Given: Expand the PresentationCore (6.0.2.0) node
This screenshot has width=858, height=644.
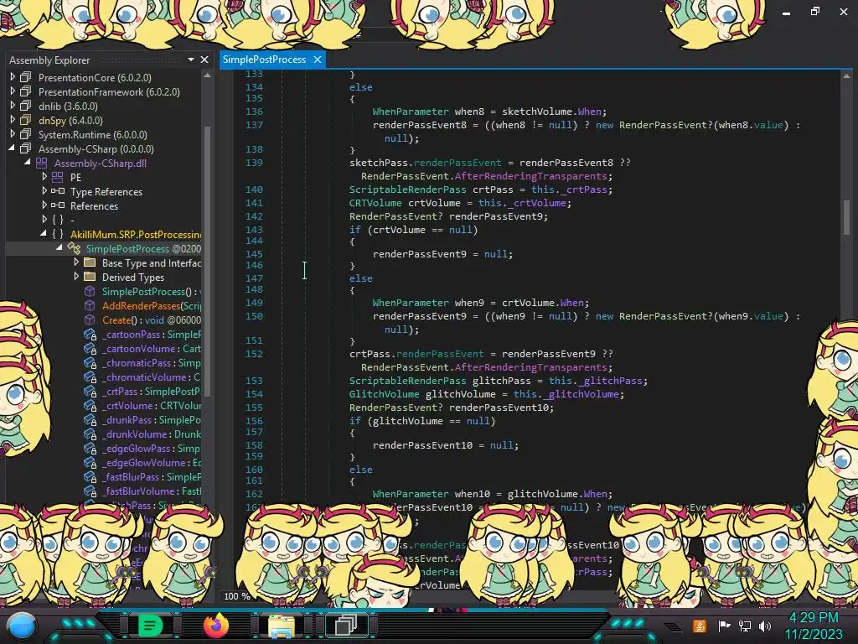Looking at the screenshot, I should (13, 76).
